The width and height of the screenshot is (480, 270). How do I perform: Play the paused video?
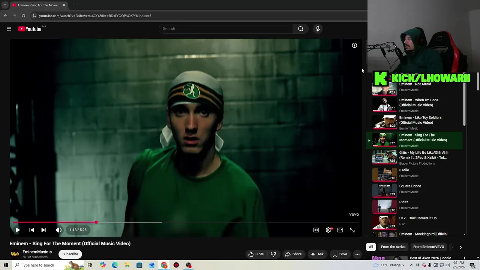tap(18, 230)
